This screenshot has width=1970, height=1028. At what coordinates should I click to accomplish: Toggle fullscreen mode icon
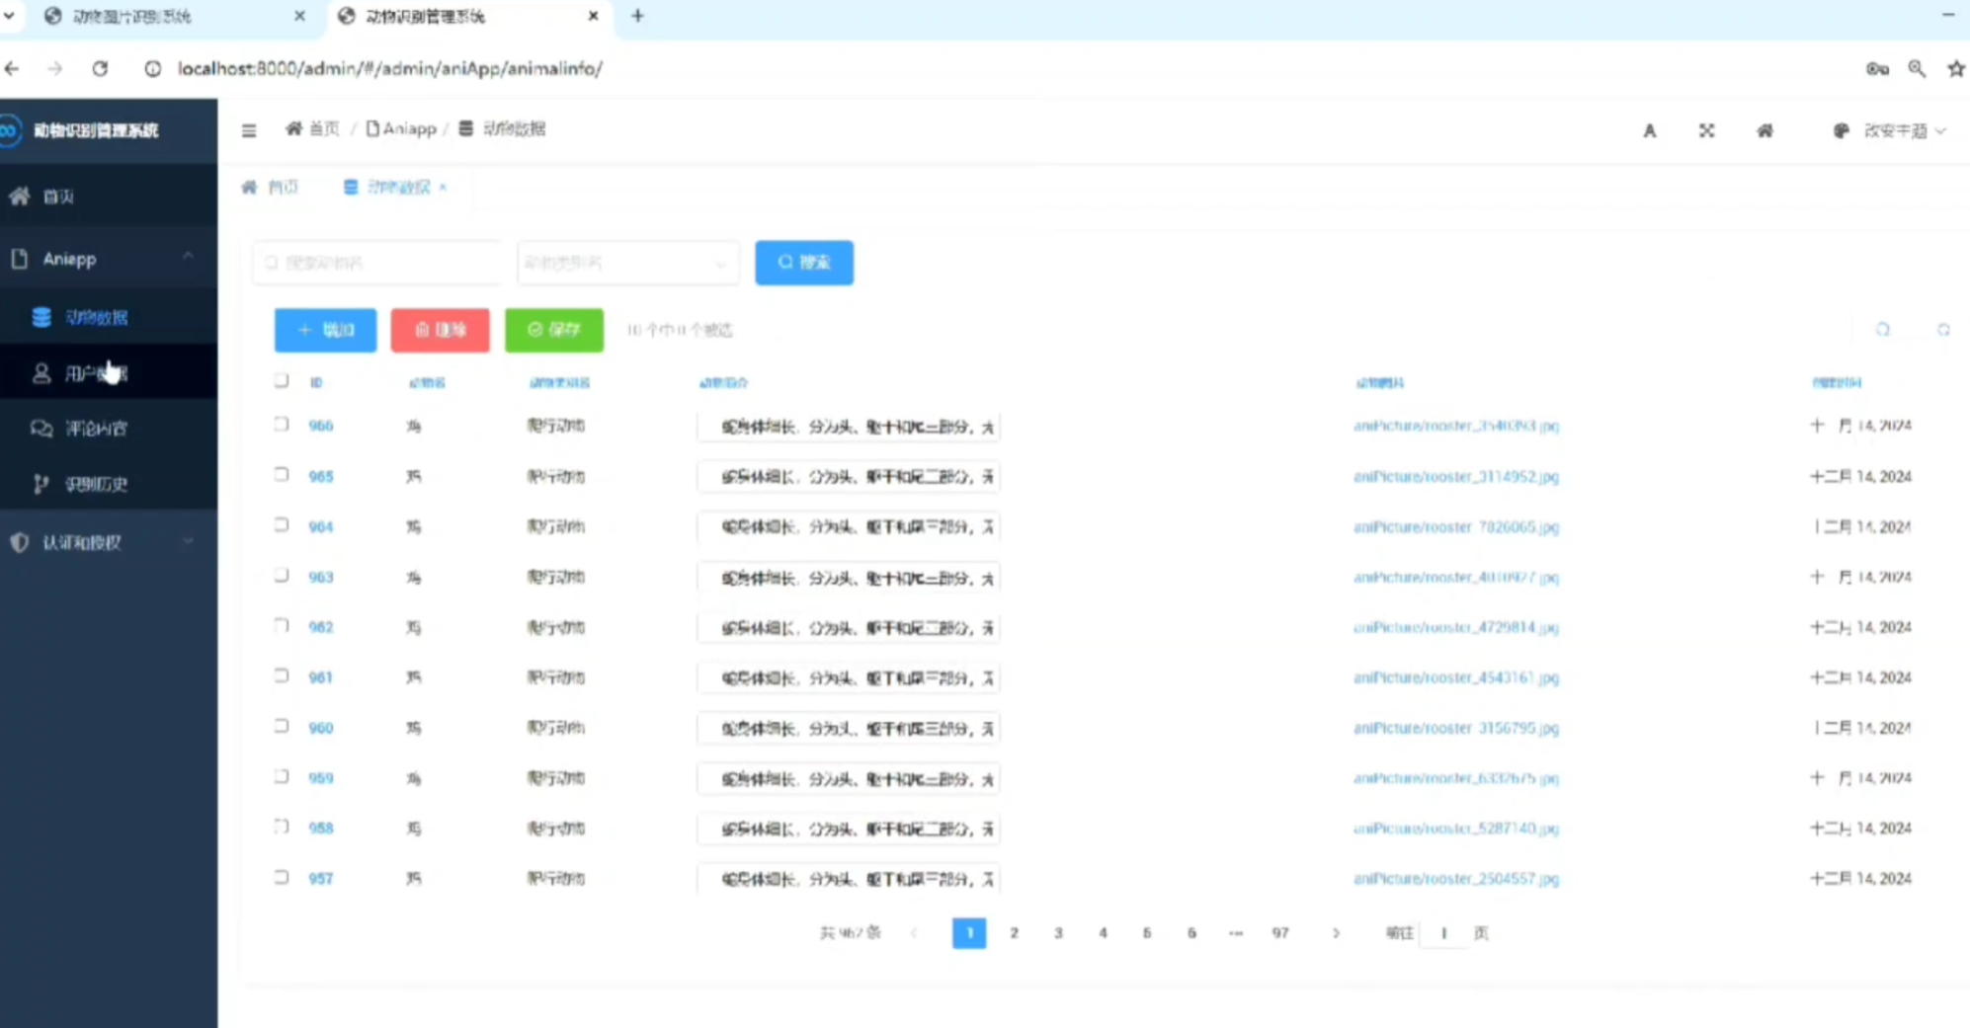1706,130
